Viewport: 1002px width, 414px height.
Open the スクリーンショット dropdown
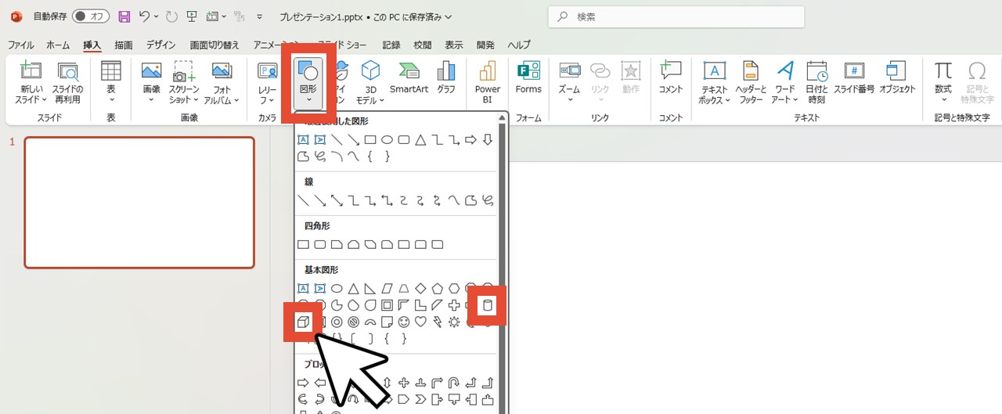pos(184,82)
